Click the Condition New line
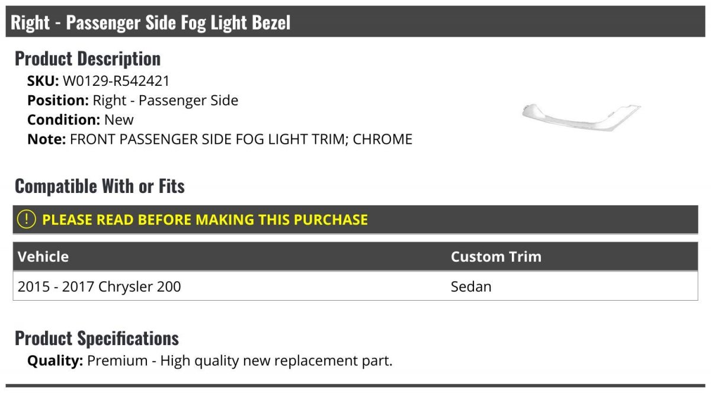This screenshot has height=393, width=711. point(81,120)
